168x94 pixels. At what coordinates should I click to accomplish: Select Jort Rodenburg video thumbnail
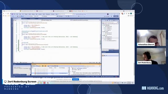(151, 56)
